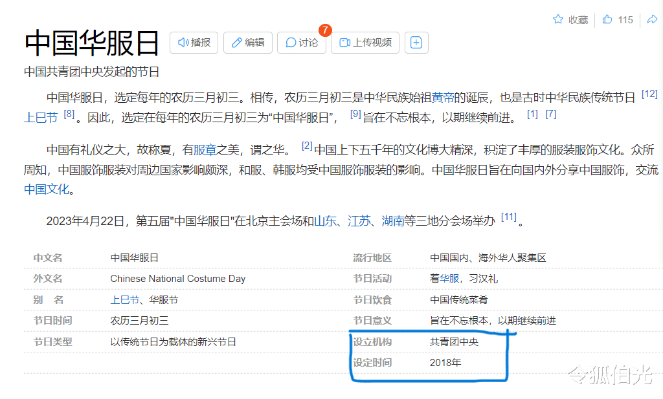Screen dimensions: 663x399
Task: Open the 湖南 link
Action: tap(393, 221)
